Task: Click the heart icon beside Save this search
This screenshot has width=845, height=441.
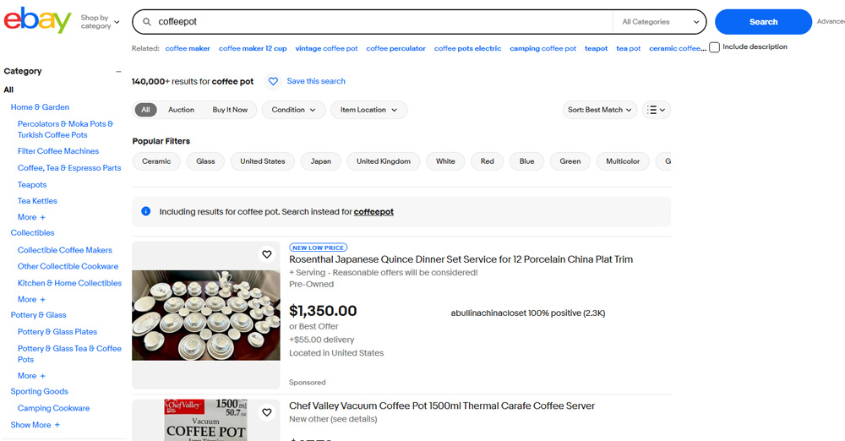Action: point(273,81)
